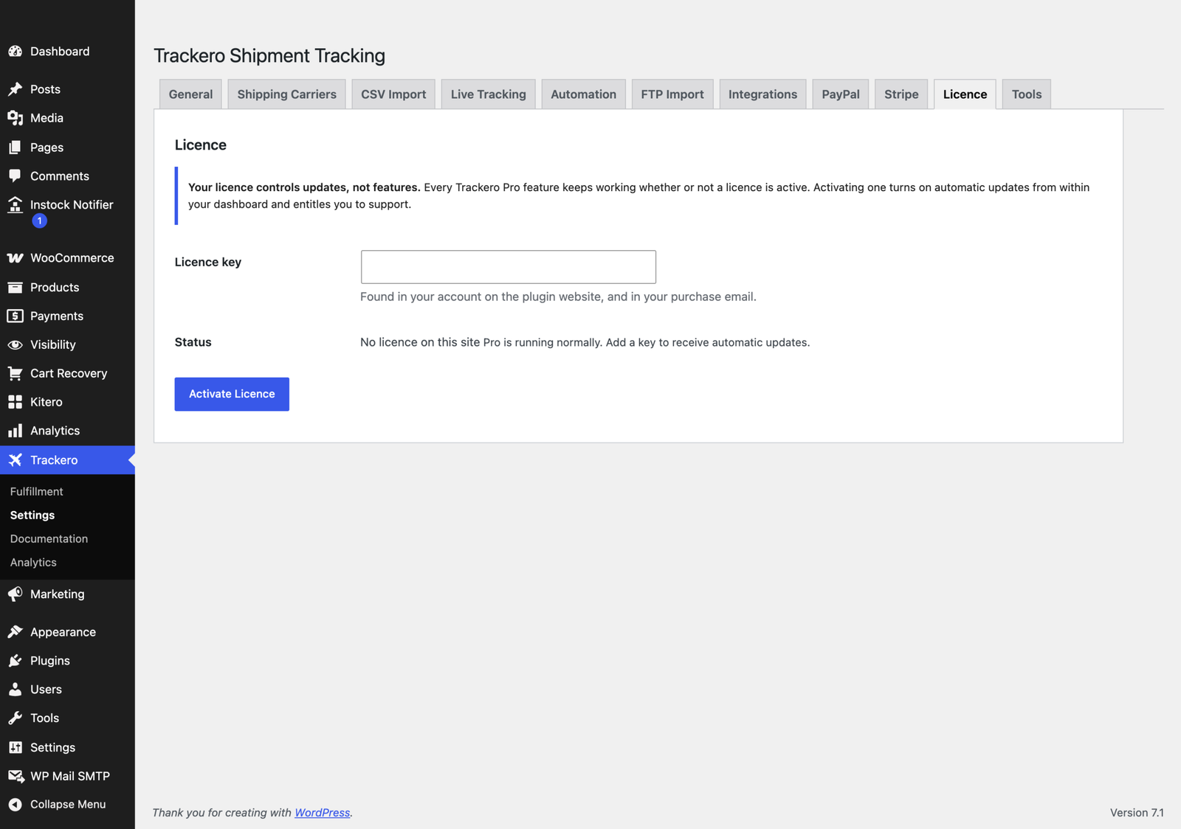Click the Marketing megaphone icon
Image resolution: width=1181 pixels, height=829 pixels.
click(15, 594)
